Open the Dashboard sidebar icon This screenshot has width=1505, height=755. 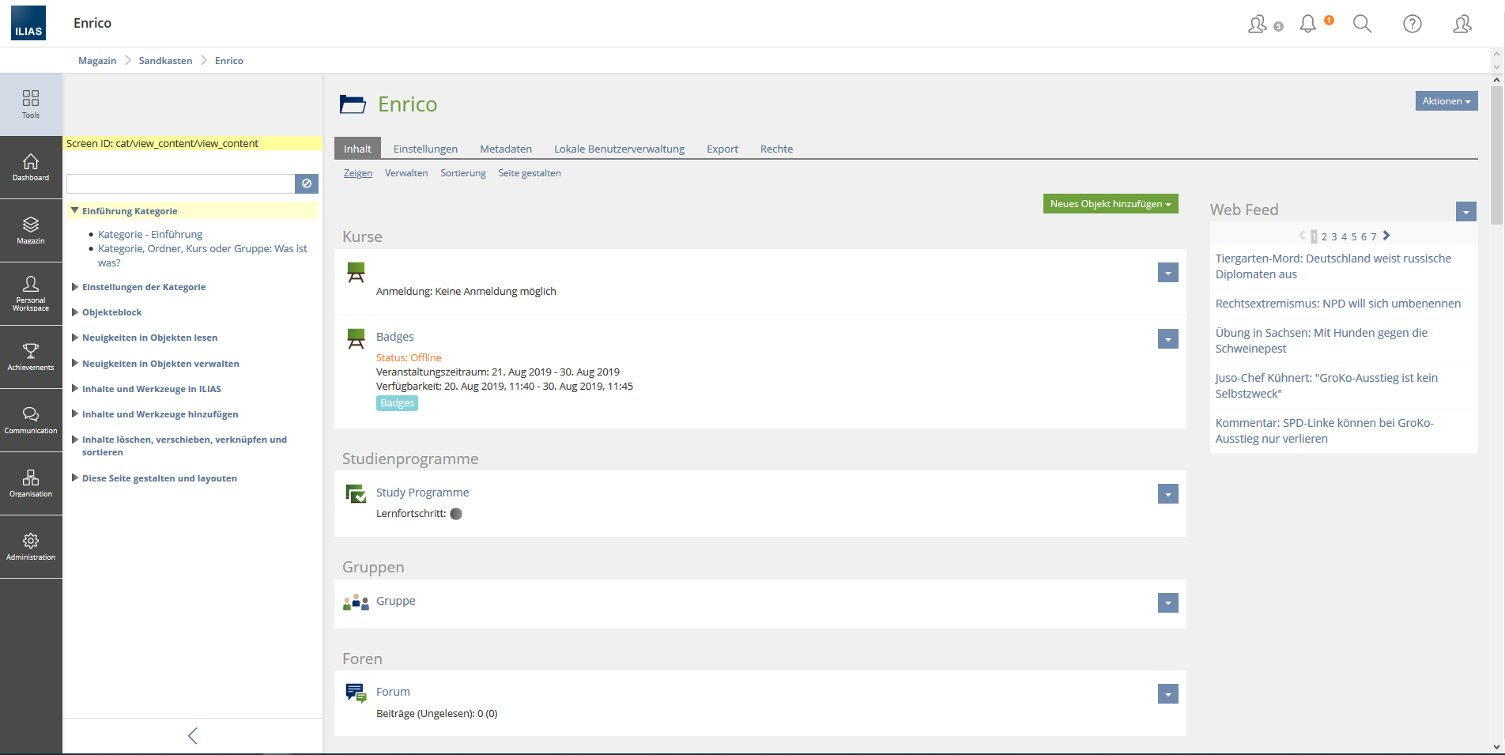click(31, 167)
